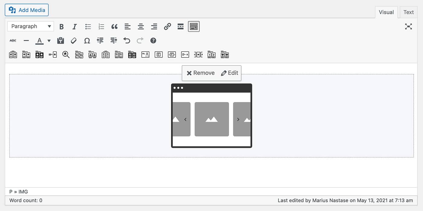Click the Insert/edit link icon
423x211 pixels.
pos(167,27)
